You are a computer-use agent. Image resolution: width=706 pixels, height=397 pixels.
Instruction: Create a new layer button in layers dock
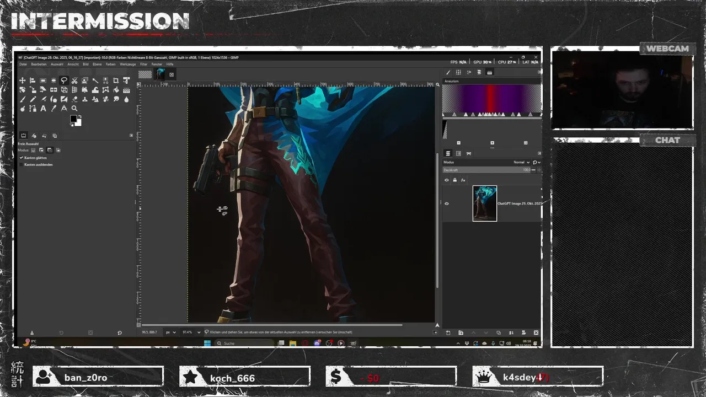pyautogui.click(x=448, y=332)
